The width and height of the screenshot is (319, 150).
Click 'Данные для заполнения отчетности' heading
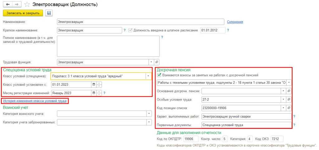tap(189, 133)
